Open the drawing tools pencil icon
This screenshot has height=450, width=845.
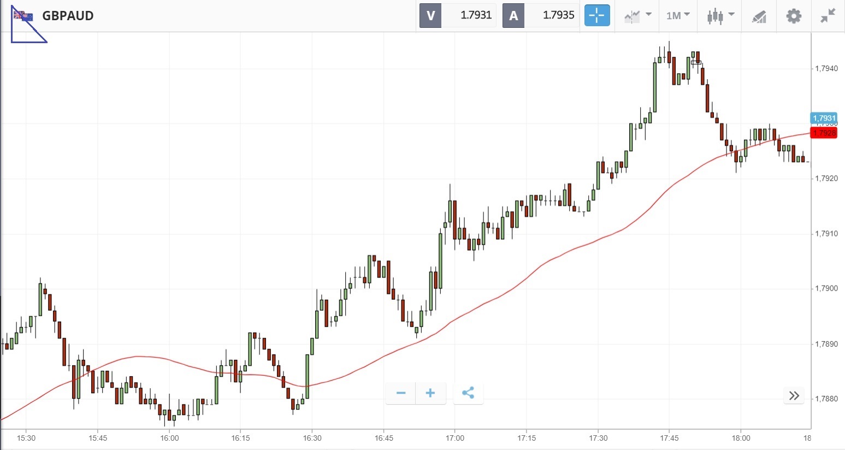(x=759, y=16)
